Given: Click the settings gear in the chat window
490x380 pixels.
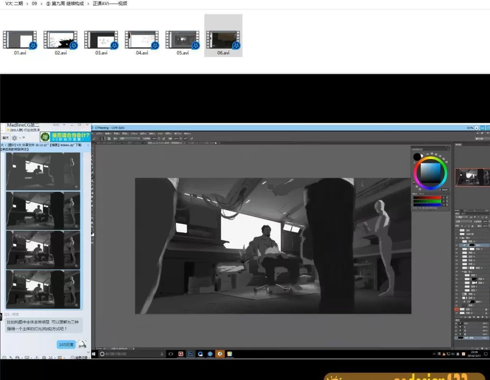Looking at the screenshot, I should pyautogui.click(x=14, y=138).
